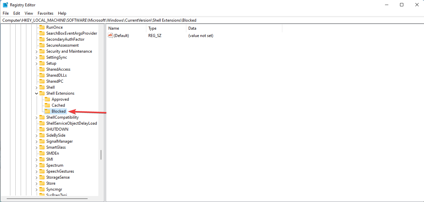Select the SharedDLLs folder icon

tap(42, 75)
